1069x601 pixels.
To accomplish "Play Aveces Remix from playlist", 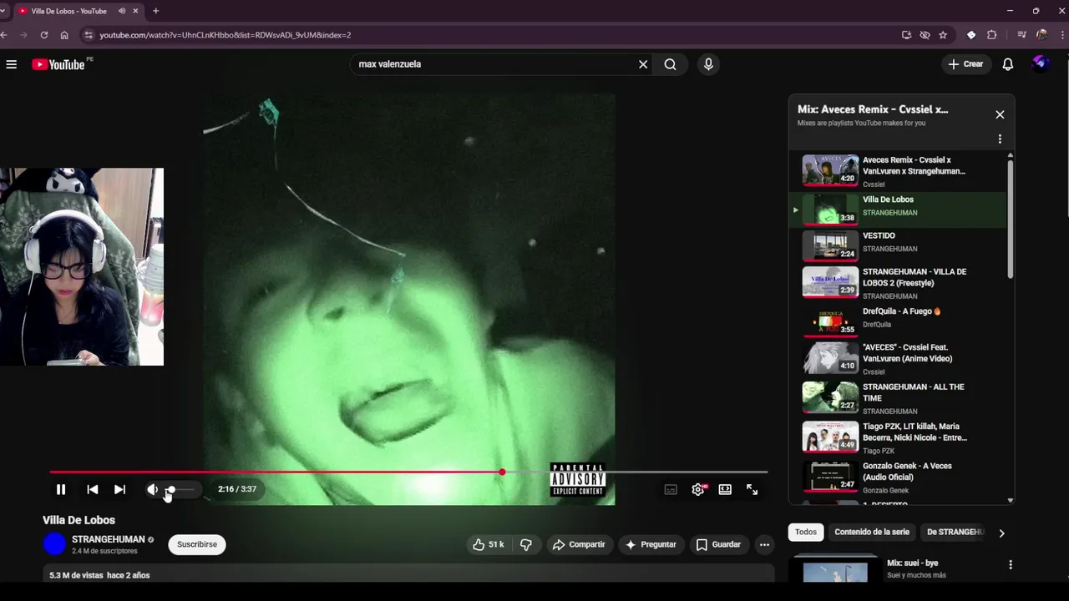I will tap(899, 171).
